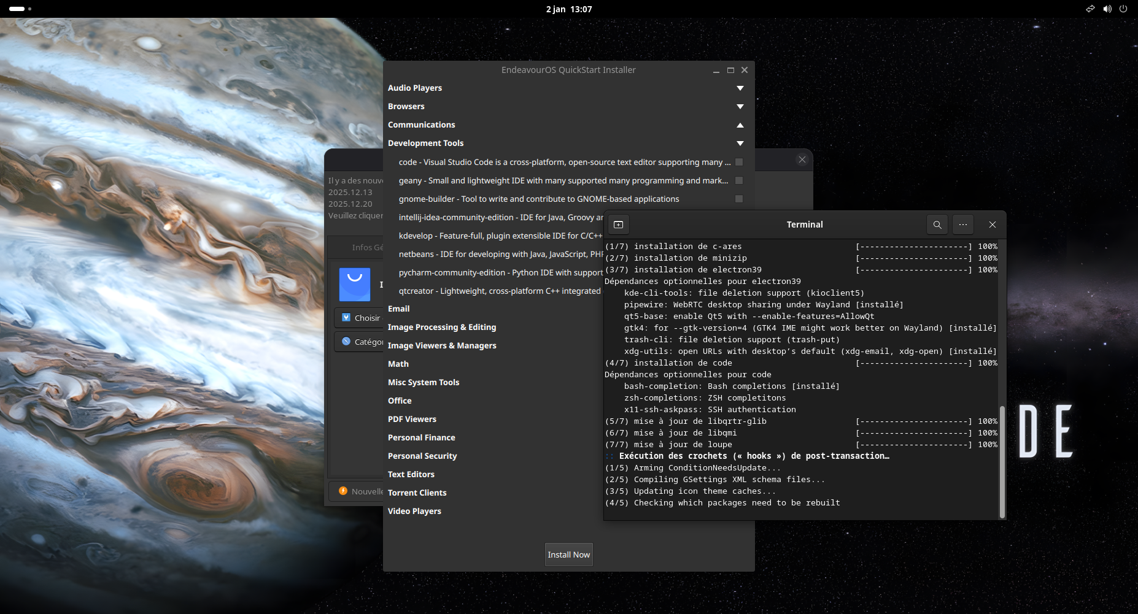Screen dimensions: 1138x614
Task: Click the Install Now button
Action: pyautogui.click(x=568, y=554)
